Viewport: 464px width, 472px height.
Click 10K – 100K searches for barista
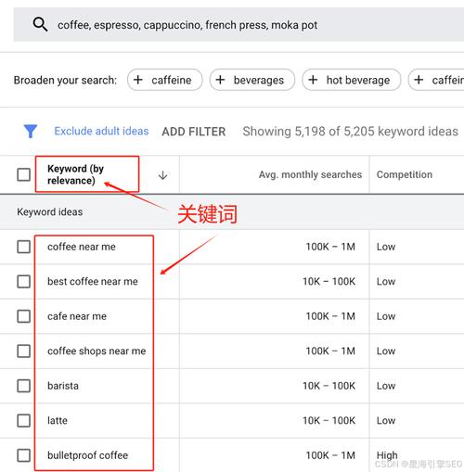click(x=329, y=386)
